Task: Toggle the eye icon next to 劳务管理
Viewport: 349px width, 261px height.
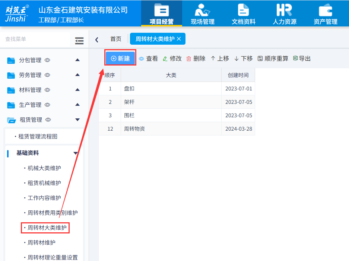Action: pyautogui.click(x=47, y=75)
